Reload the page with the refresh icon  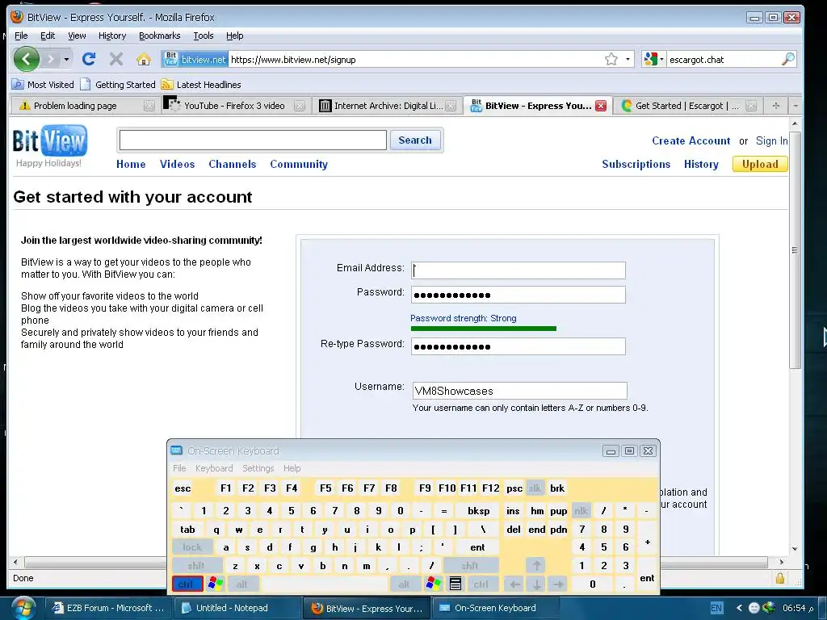click(x=89, y=59)
